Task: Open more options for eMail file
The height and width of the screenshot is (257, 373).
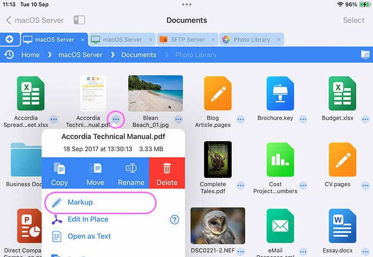Action: (x=303, y=251)
